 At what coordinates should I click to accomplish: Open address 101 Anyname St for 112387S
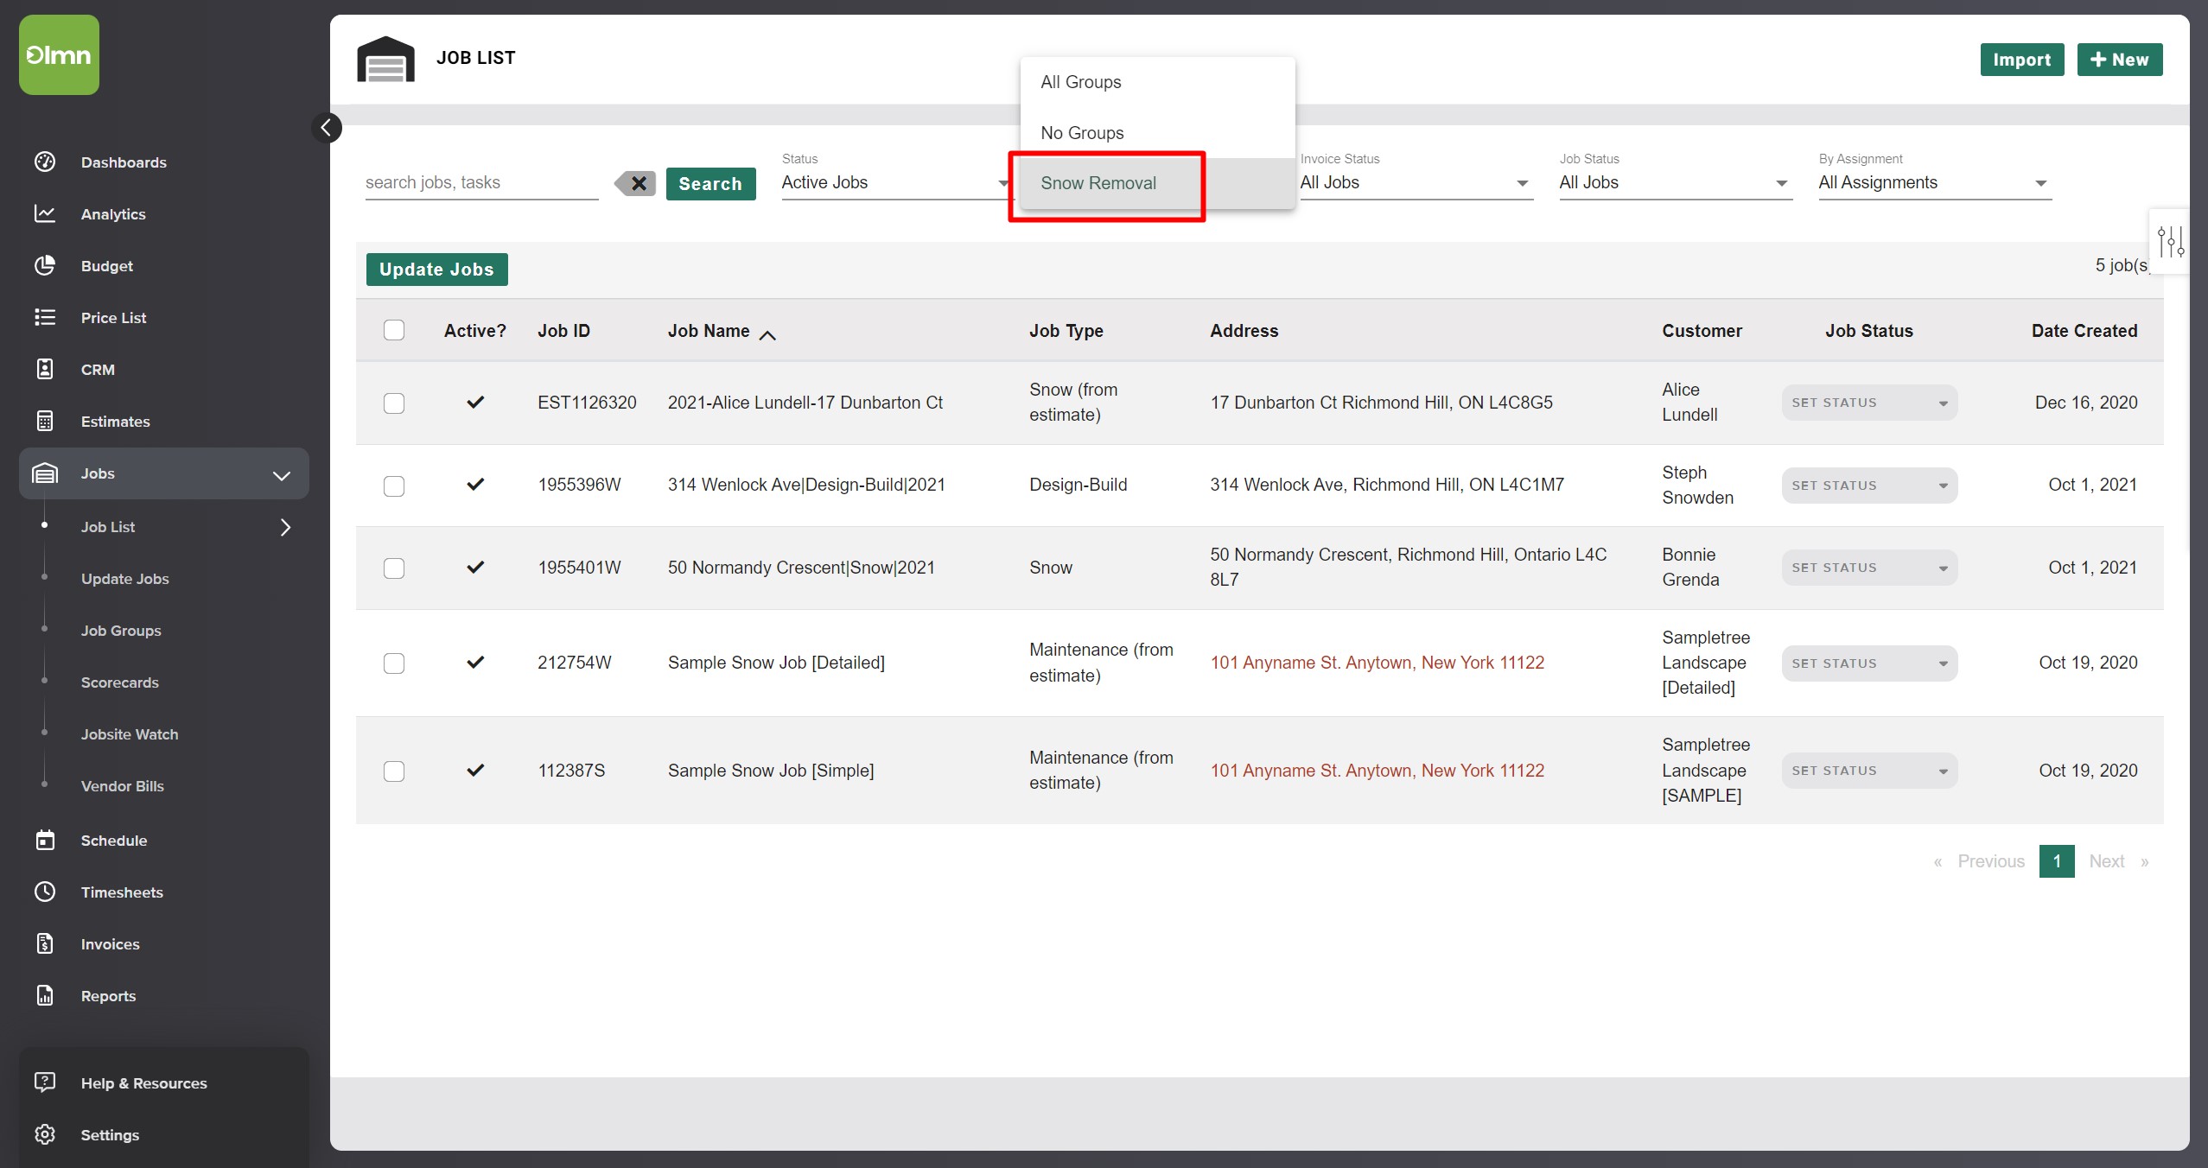(x=1377, y=771)
